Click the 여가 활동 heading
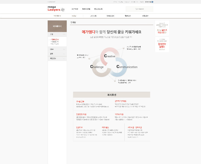 pyautogui.click(x=105, y=127)
